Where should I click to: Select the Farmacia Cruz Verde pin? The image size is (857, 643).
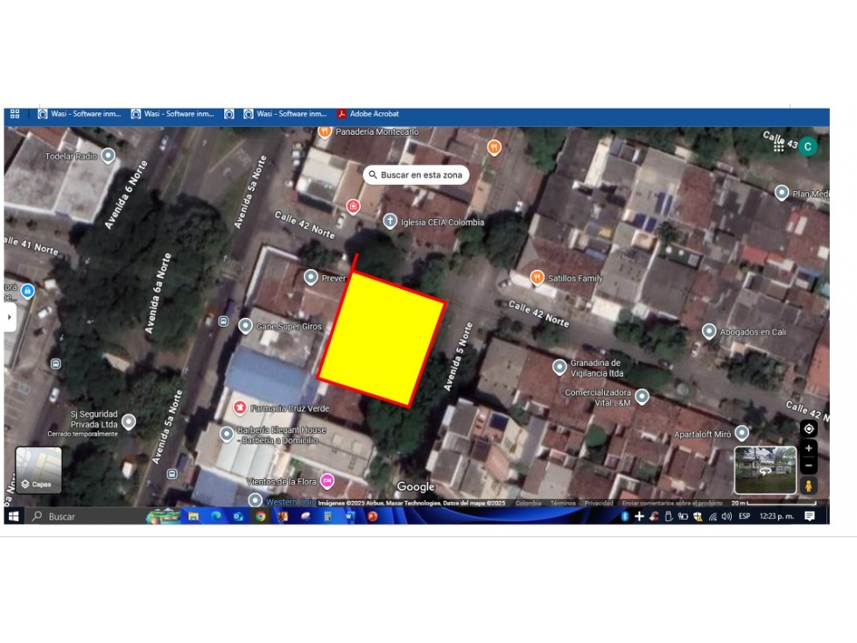239,407
